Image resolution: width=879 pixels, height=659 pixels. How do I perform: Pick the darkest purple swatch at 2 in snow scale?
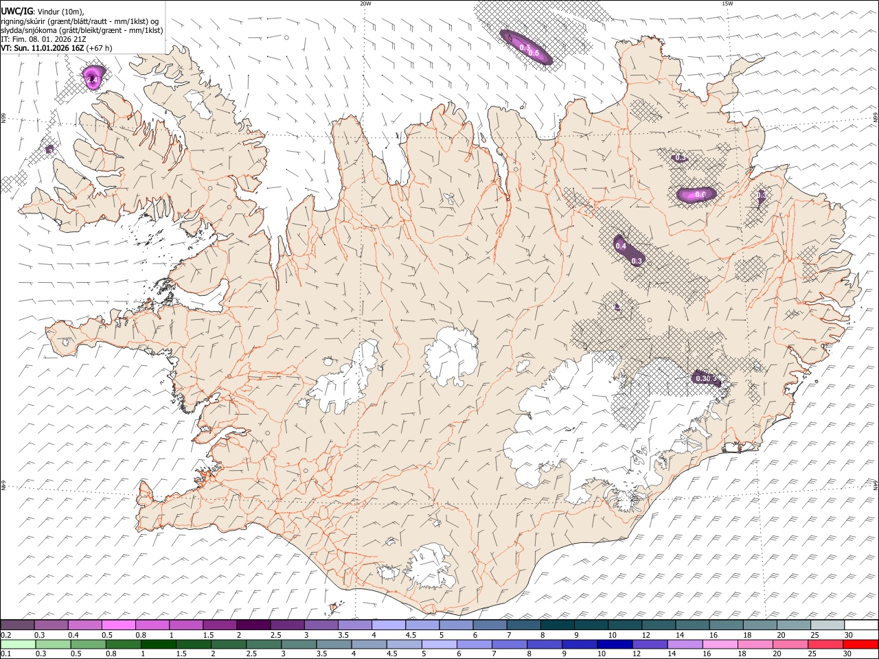pyautogui.click(x=253, y=625)
